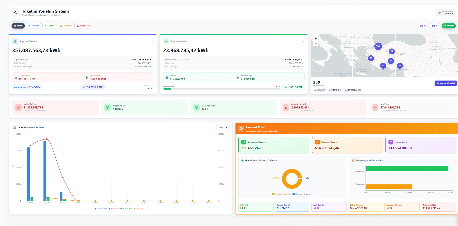Screen dimensions: 458x226
Task: Open the Abone Yönetimi button
Action: pyautogui.click(x=446, y=83)
